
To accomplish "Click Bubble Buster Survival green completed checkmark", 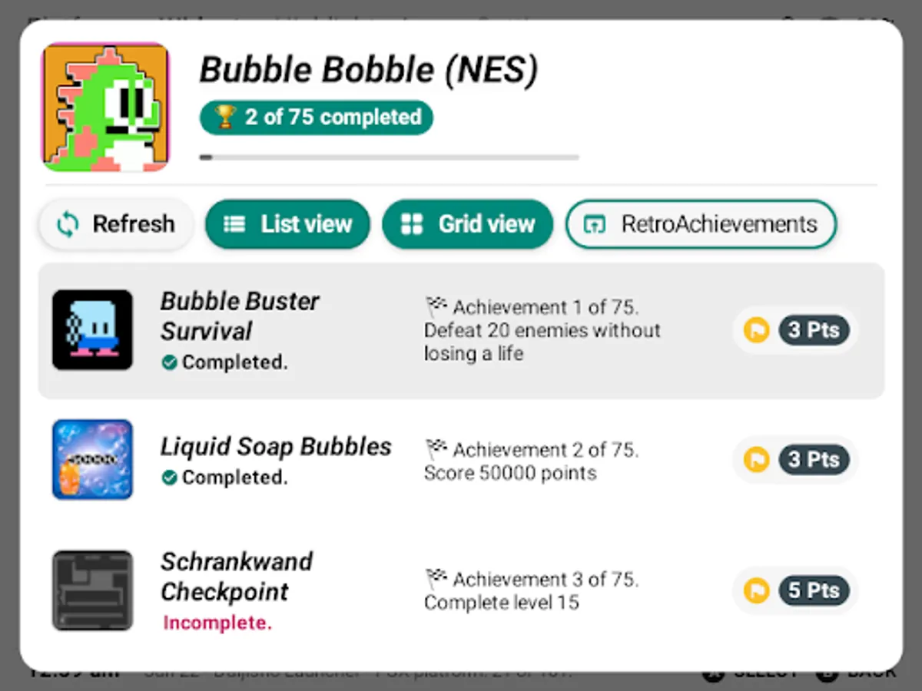I will coord(170,362).
